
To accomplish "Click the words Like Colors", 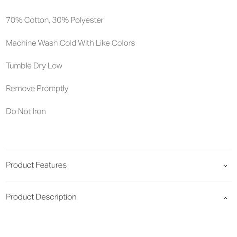I will [x=115, y=43].
